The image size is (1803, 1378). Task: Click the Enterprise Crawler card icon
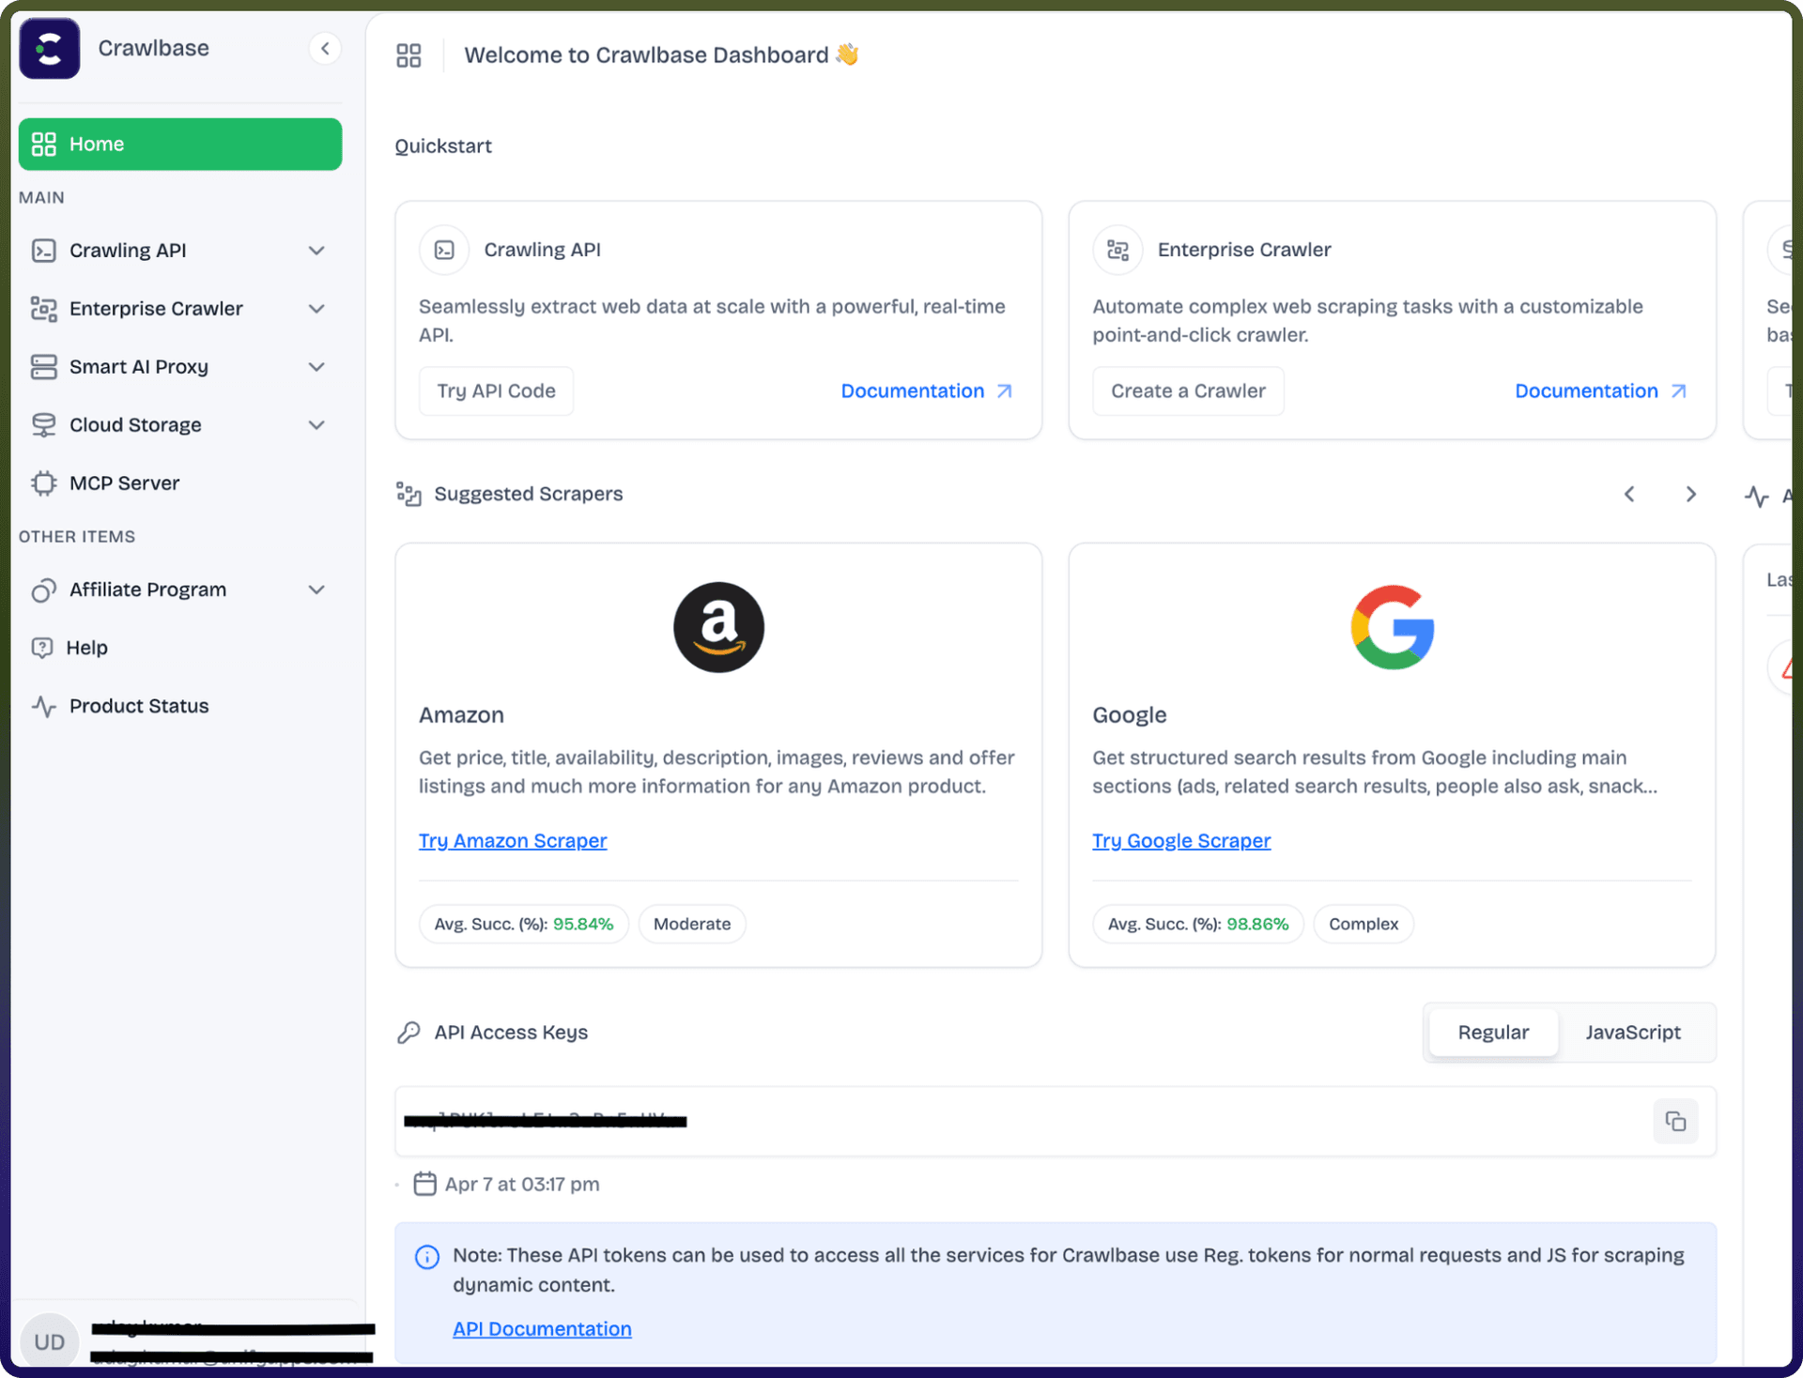[x=1117, y=250]
